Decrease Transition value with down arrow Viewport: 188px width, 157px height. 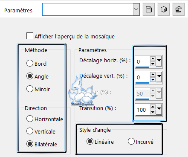tap(153, 112)
